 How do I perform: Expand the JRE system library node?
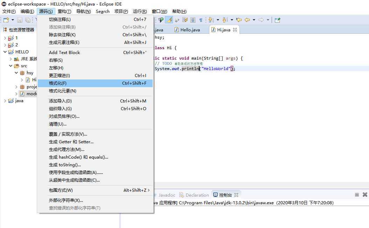[x=11, y=59]
